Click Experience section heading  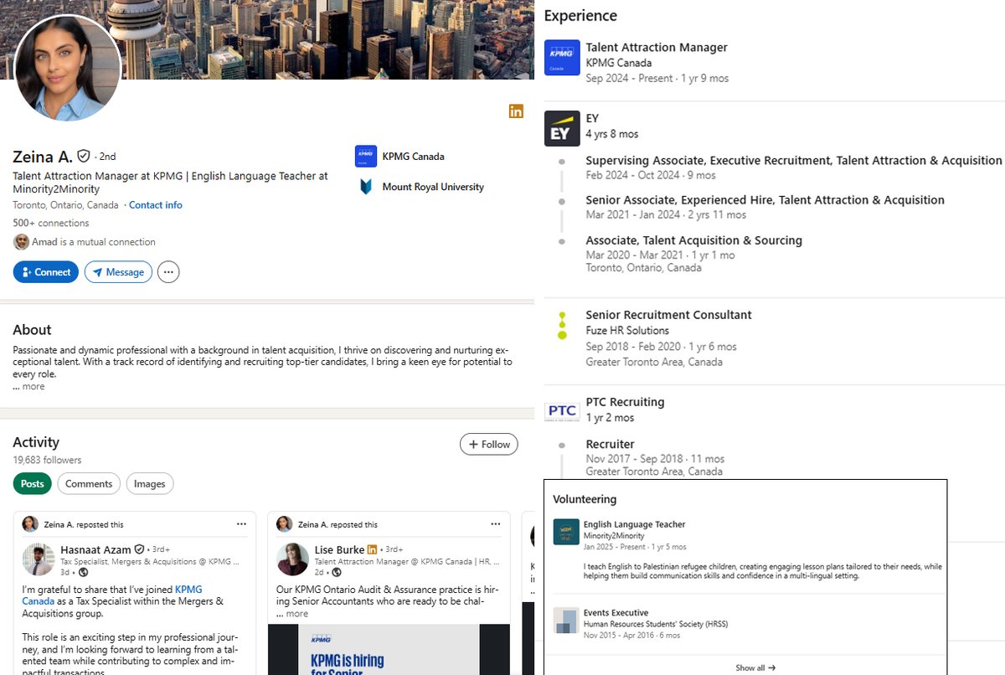tap(580, 16)
